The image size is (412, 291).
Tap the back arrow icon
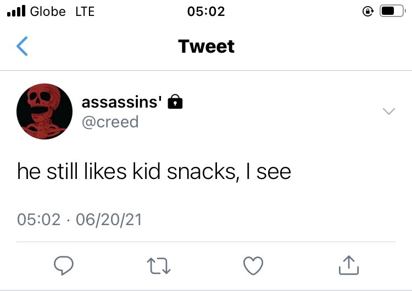[22, 46]
